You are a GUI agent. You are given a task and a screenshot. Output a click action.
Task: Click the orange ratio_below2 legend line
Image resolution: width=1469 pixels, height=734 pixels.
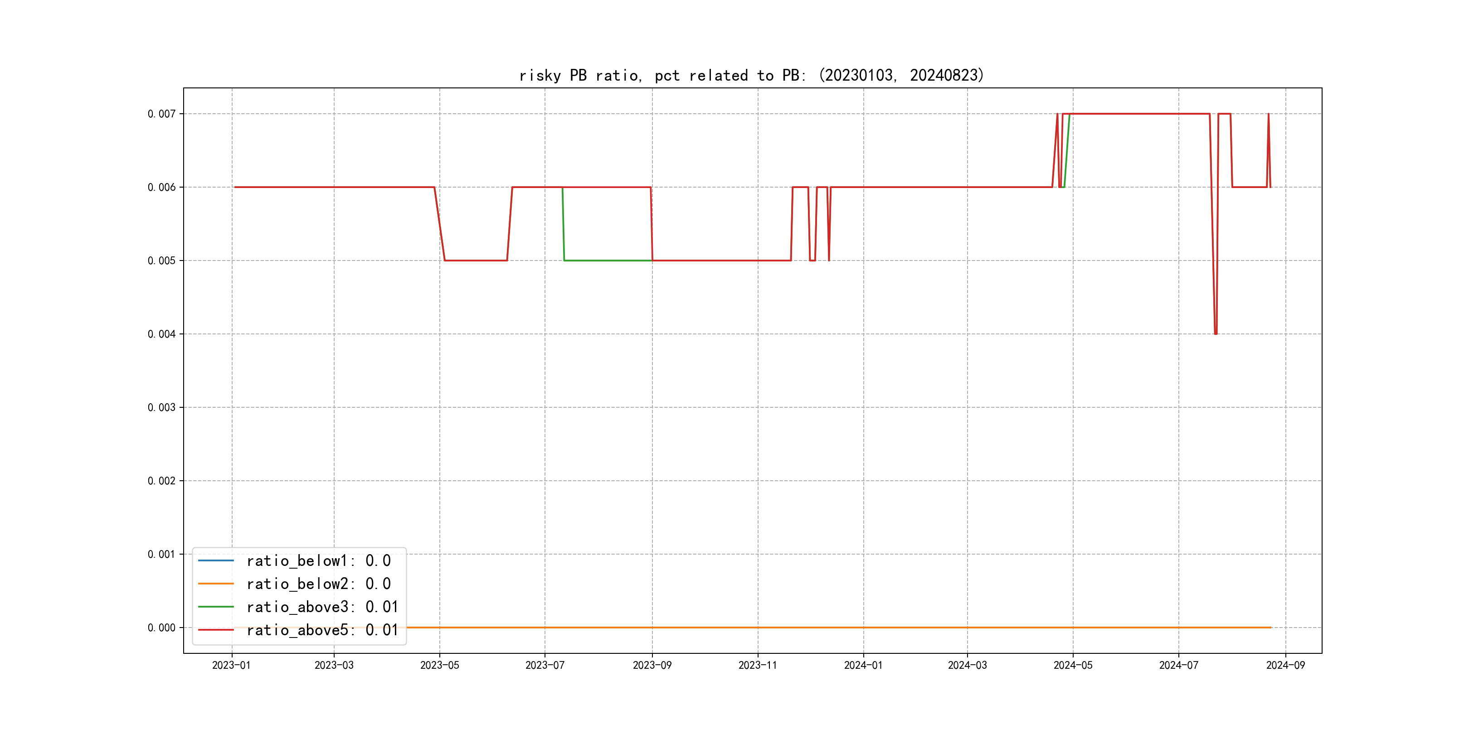coord(215,584)
